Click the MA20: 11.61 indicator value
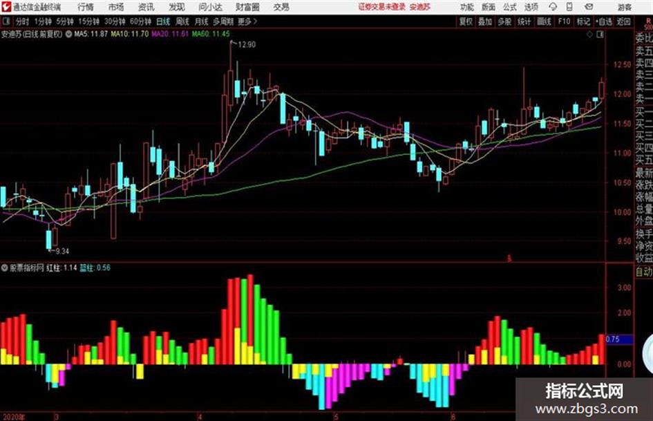 tap(170, 34)
